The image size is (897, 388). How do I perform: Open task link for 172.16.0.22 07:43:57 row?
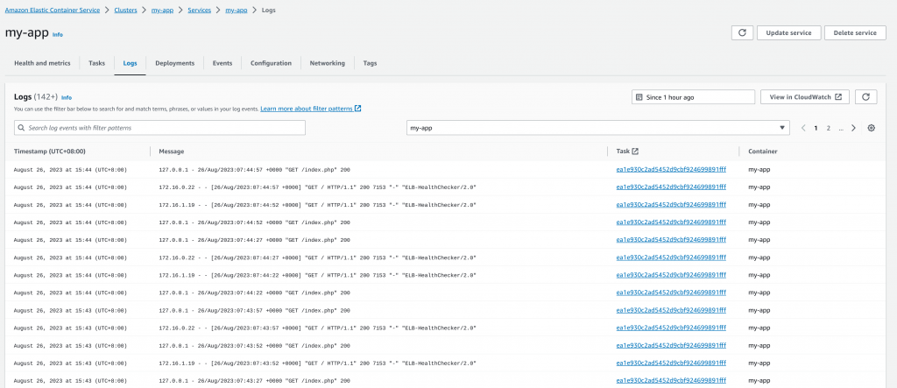[x=671, y=328]
